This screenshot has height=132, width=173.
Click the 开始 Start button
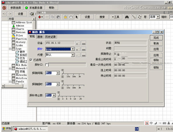tap(7, 128)
